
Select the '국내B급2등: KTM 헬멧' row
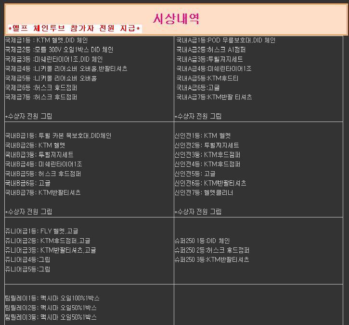point(35,145)
